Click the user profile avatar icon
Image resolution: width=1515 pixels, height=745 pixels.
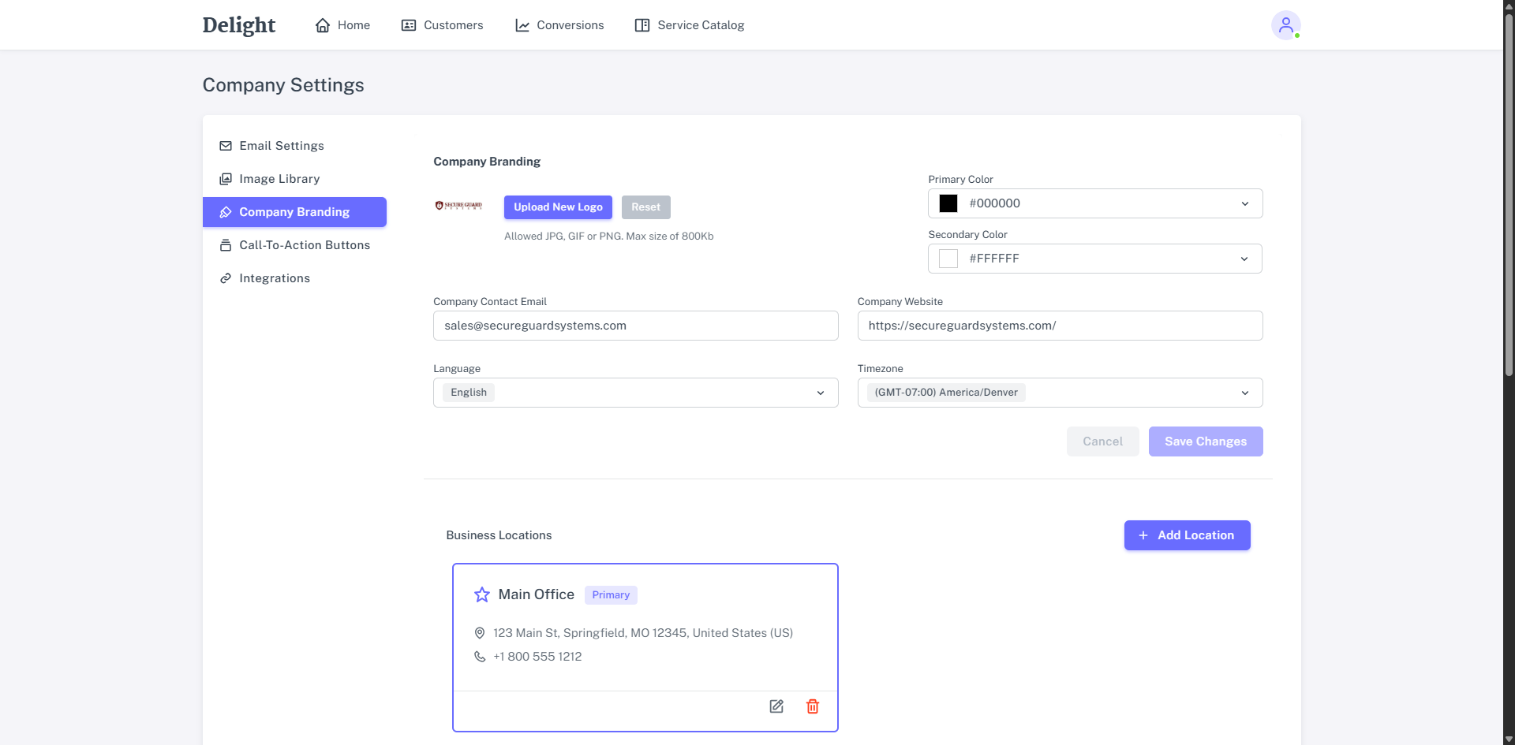pos(1285,25)
